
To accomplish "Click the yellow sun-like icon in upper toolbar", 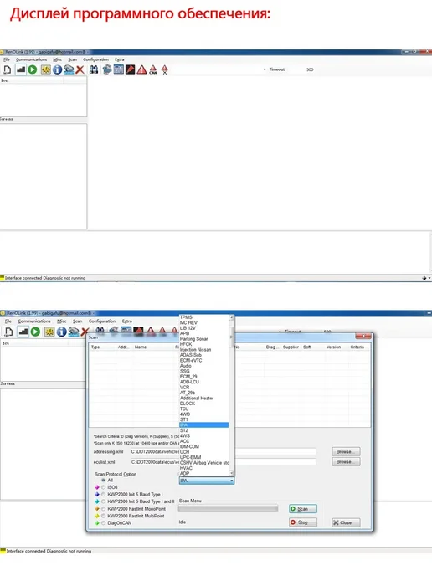I will 45,69.
